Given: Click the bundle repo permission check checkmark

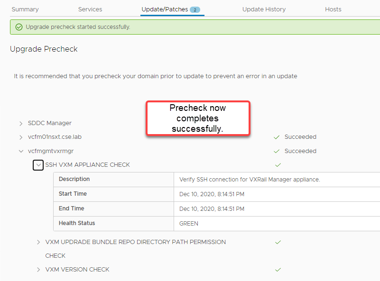Looking at the screenshot, I should (278, 242).
